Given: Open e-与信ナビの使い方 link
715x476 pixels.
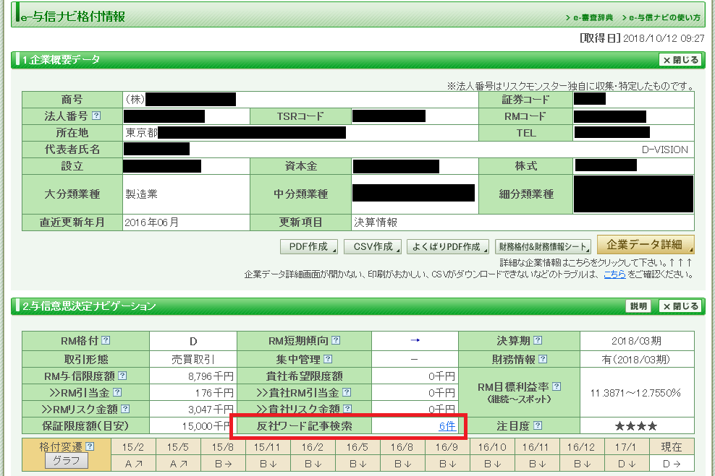Looking at the screenshot, I should tap(664, 17).
